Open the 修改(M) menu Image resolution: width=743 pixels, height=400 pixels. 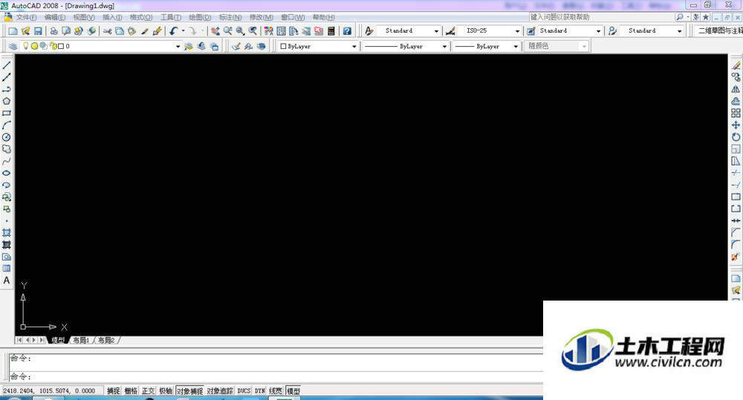click(261, 17)
